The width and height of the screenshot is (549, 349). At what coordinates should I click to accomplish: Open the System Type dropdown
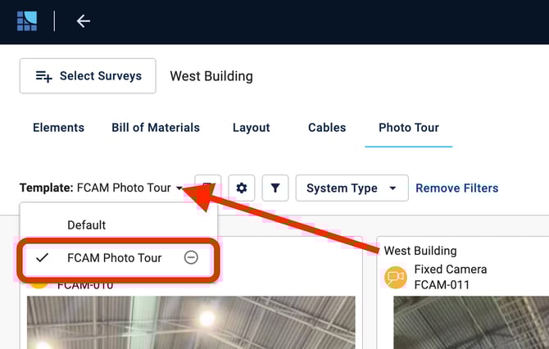(351, 188)
